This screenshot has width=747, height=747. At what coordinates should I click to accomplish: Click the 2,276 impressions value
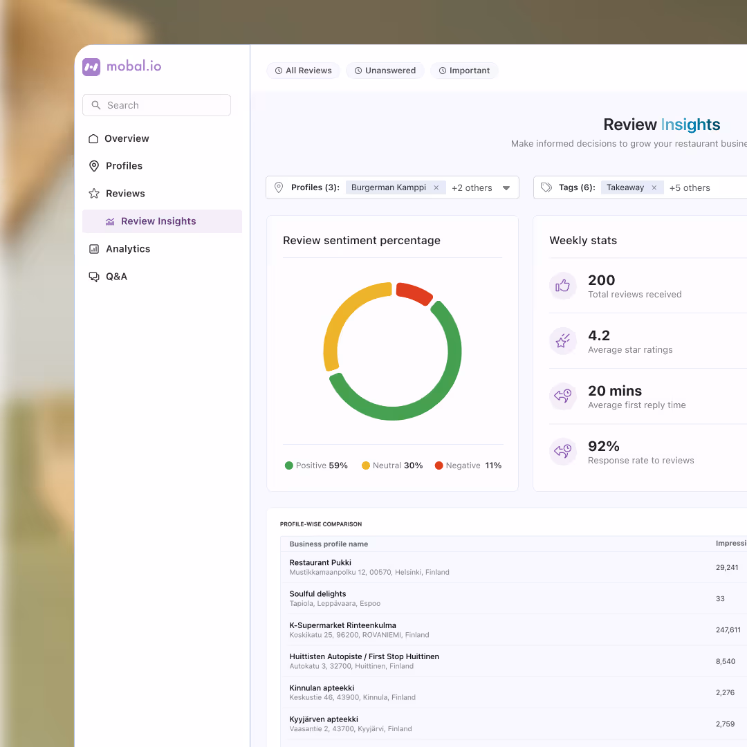725,692
